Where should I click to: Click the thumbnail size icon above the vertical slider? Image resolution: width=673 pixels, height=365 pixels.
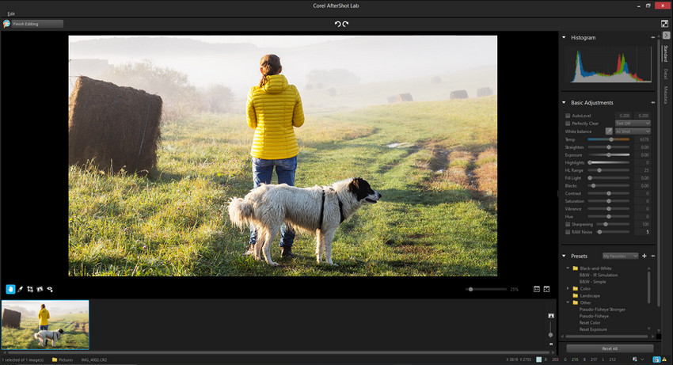[x=551, y=316]
